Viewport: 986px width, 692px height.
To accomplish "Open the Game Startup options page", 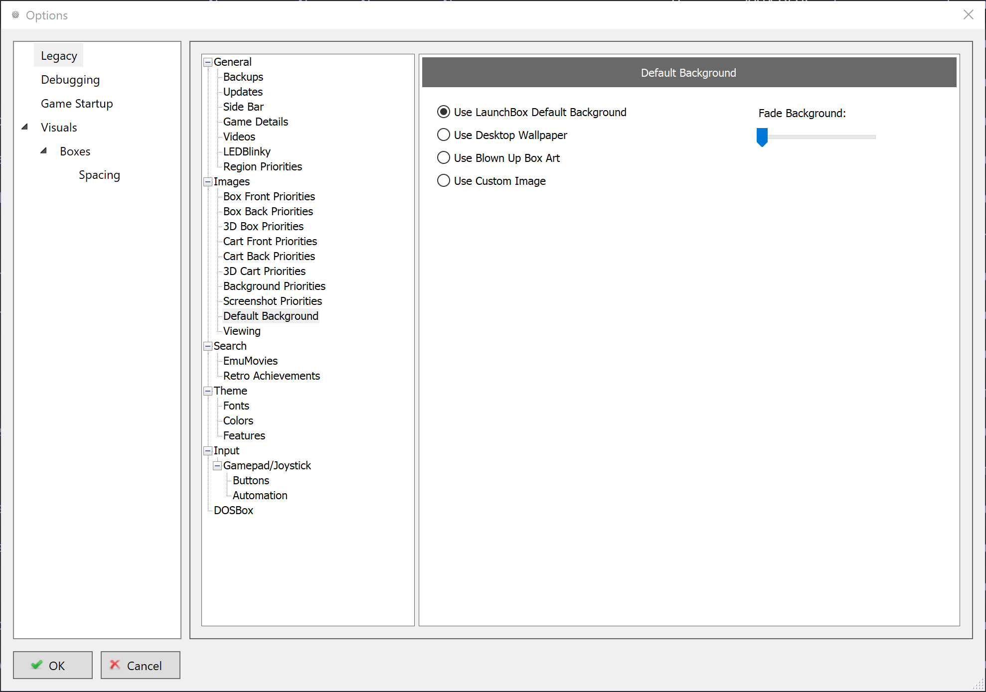I will (x=77, y=104).
